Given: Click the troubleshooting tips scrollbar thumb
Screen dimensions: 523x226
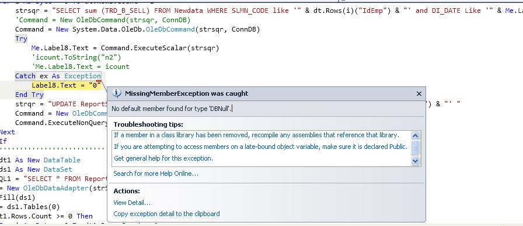Looking at the screenshot, I should point(415,148).
